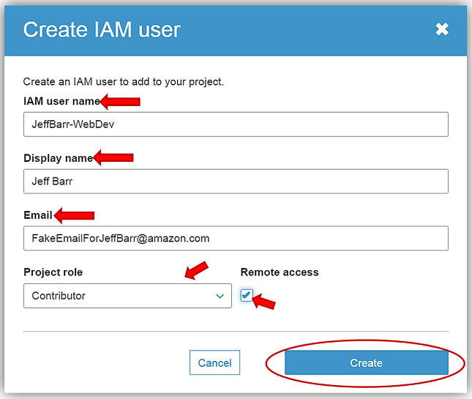Screen dimensions: 472x399
Task: Select the Email label text
Action: (38, 215)
